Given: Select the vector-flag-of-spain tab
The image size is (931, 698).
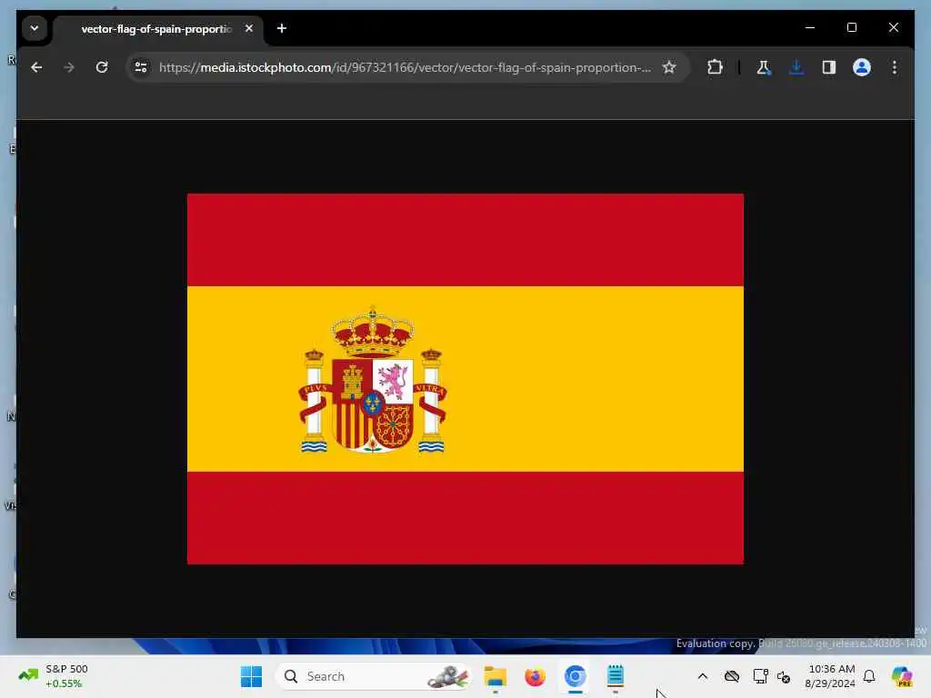Looking at the screenshot, I should [156, 29].
